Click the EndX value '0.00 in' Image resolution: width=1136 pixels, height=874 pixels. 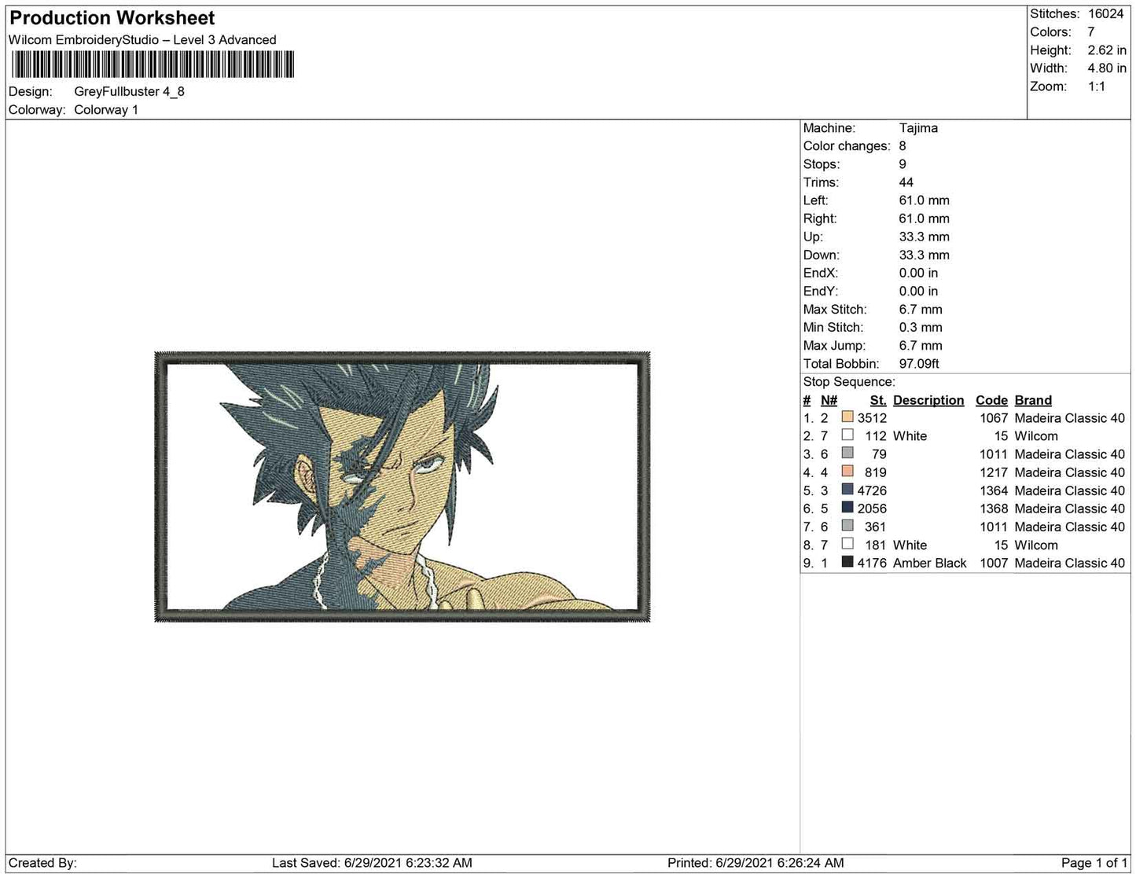click(x=918, y=273)
